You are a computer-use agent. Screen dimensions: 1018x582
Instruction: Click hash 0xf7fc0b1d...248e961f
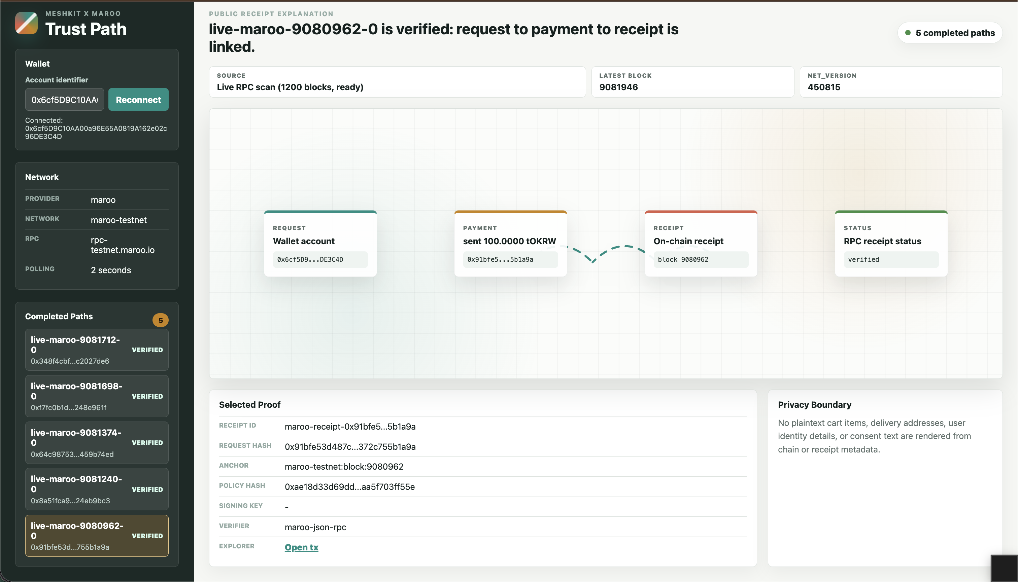click(69, 407)
